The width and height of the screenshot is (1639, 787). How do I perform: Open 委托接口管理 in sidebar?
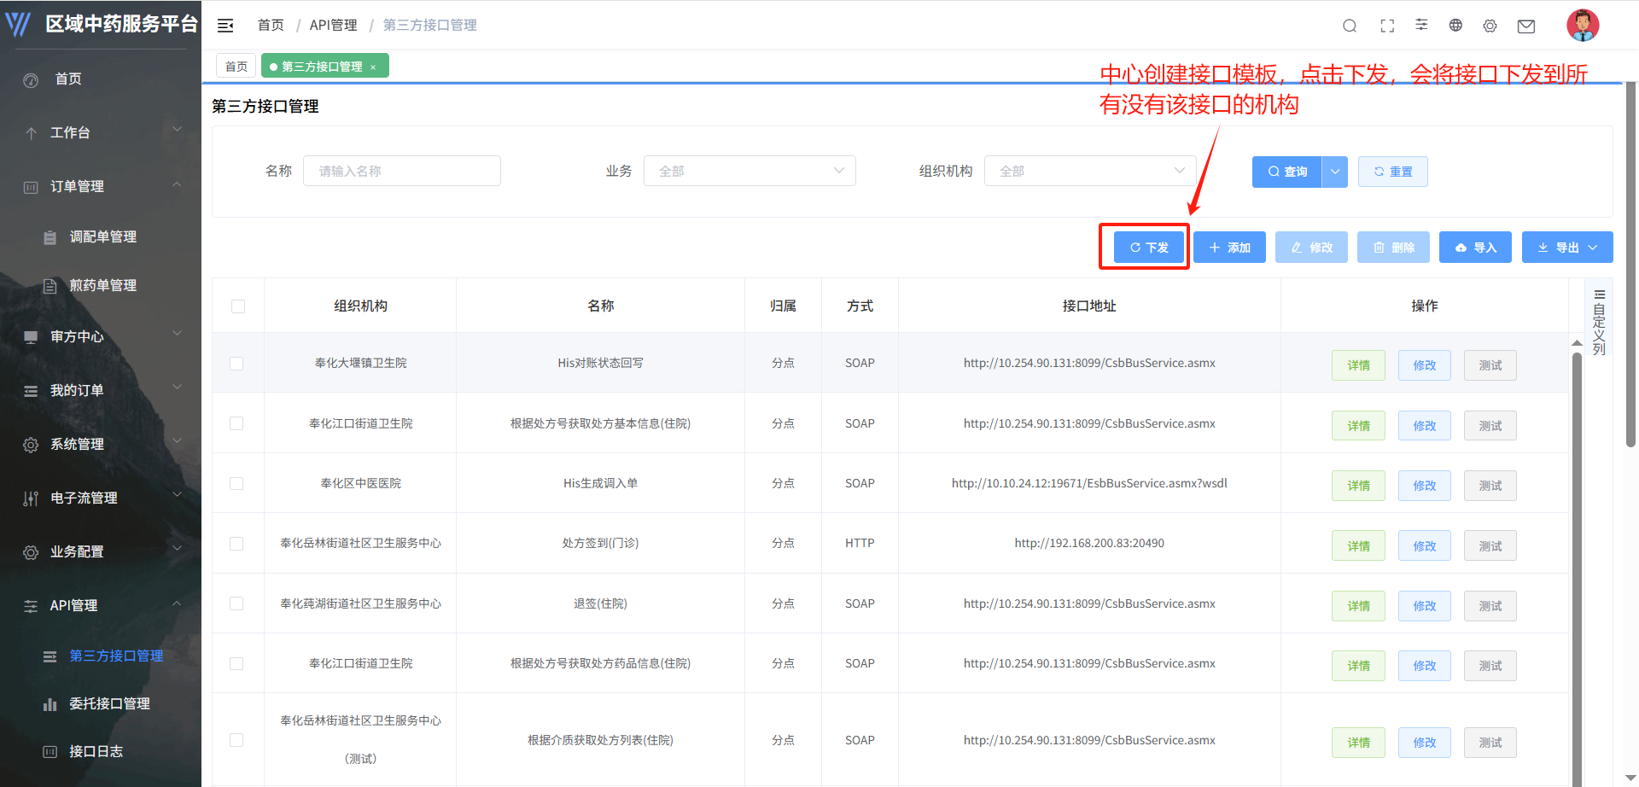click(x=109, y=703)
